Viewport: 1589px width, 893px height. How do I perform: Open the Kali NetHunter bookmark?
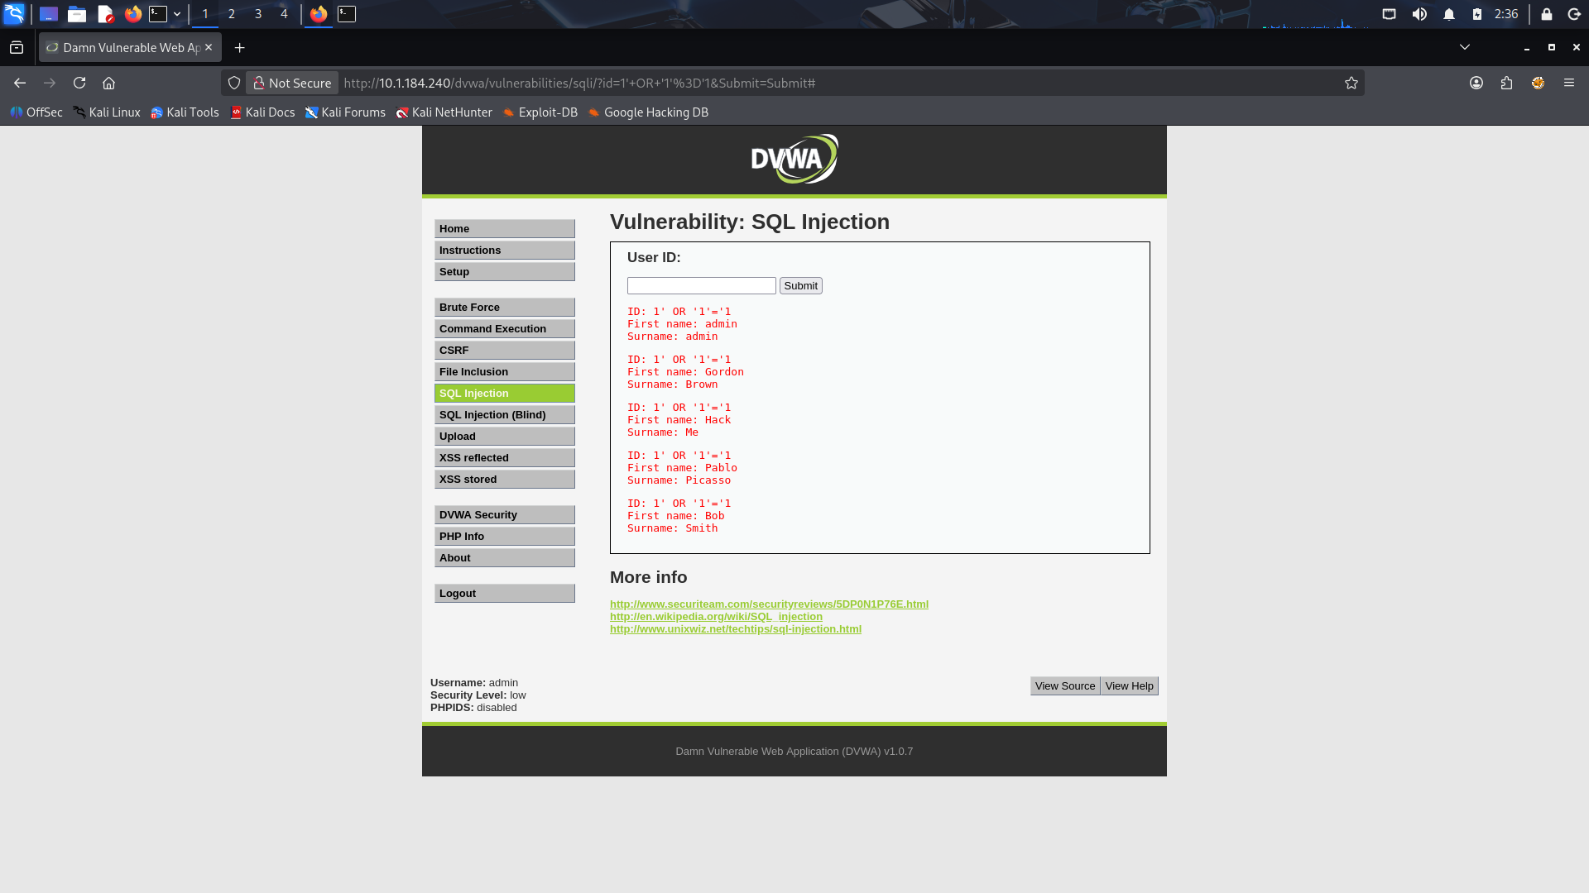(444, 112)
